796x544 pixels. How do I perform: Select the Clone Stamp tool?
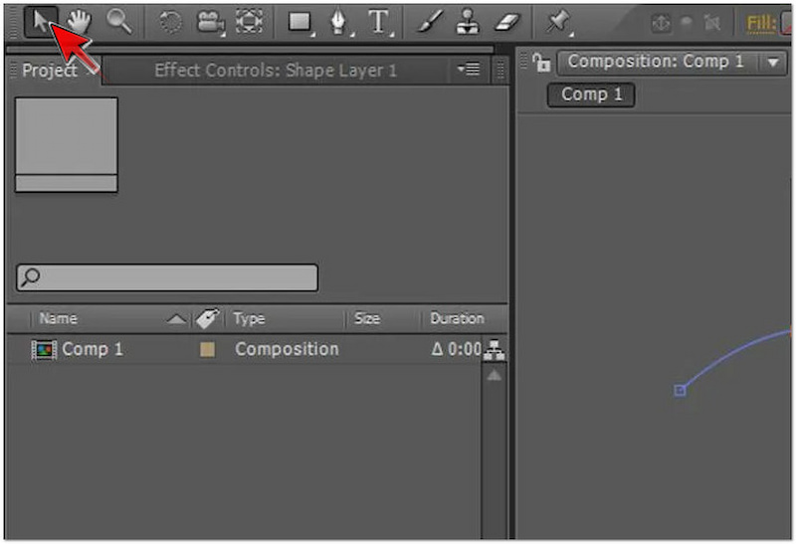pos(469,22)
